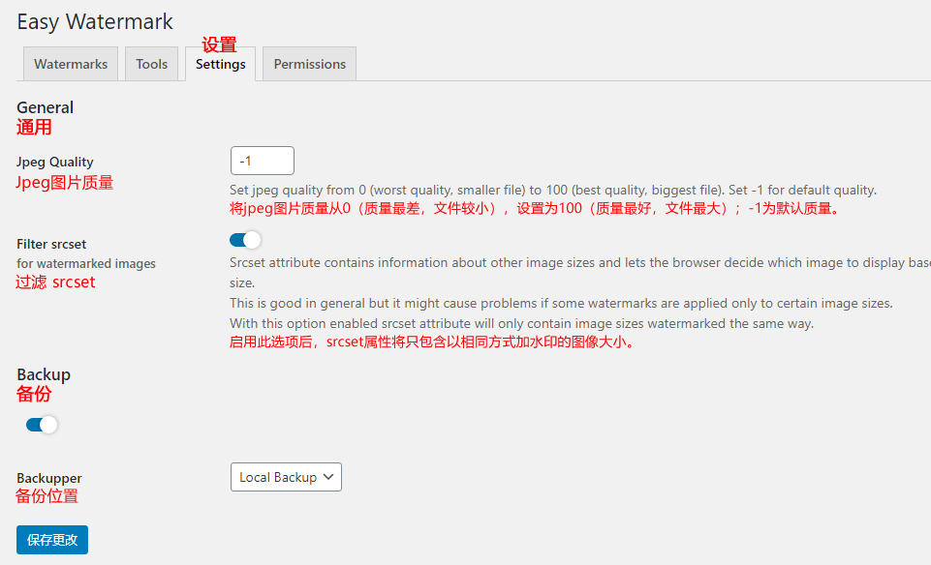The width and height of the screenshot is (931, 565).
Task: Disable the Backup toggle switch
Action: click(42, 425)
